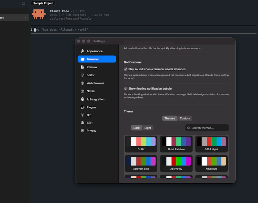Click the Plugins icon in sidebar

click(x=83, y=107)
